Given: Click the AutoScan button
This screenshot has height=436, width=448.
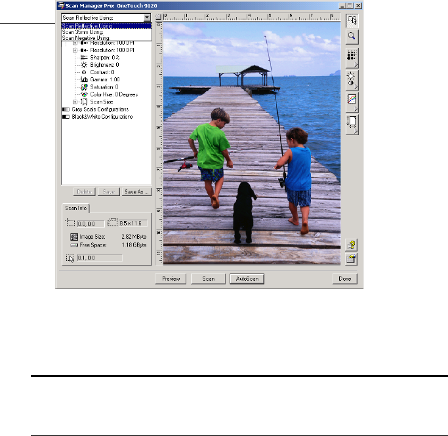Looking at the screenshot, I should coord(247,279).
